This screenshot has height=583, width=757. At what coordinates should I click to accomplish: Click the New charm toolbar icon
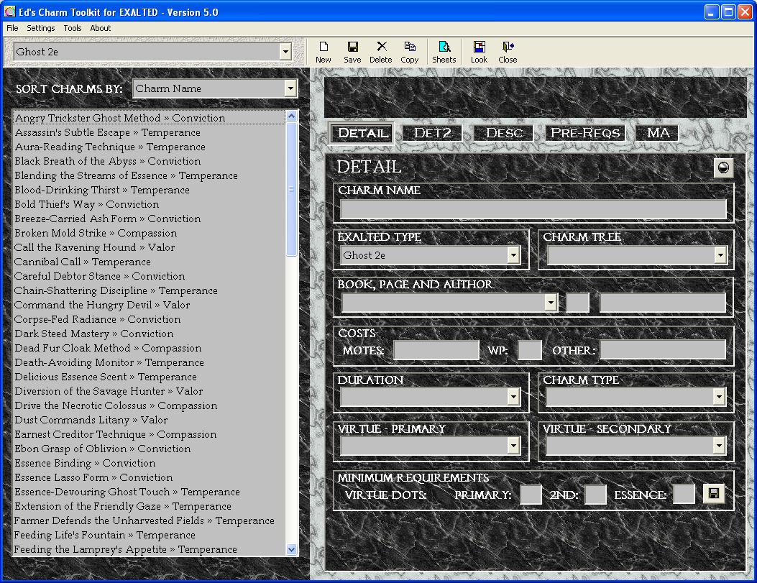pos(324,52)
